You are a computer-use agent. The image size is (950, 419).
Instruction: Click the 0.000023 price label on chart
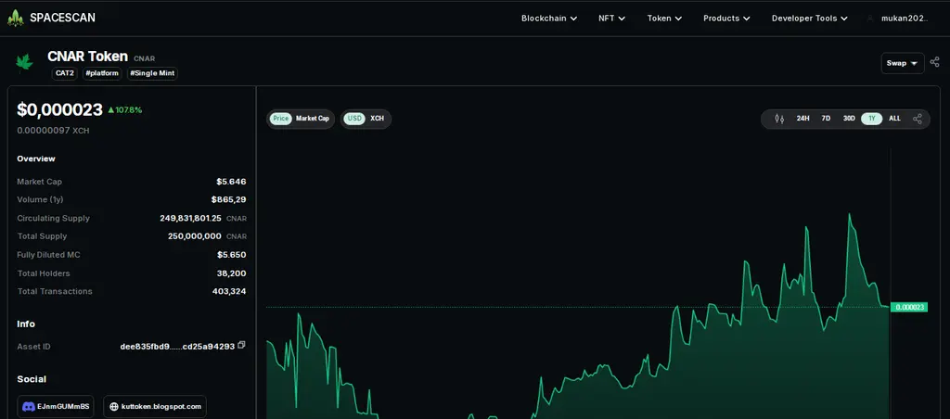tap(909, 307)
